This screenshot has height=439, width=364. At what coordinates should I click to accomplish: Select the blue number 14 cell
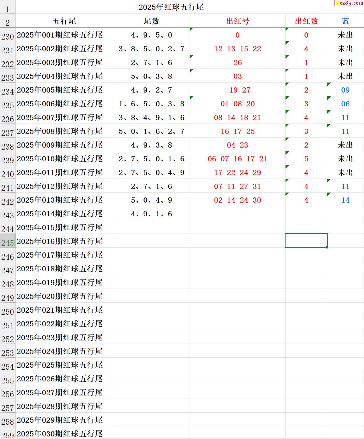click(345, 200)
